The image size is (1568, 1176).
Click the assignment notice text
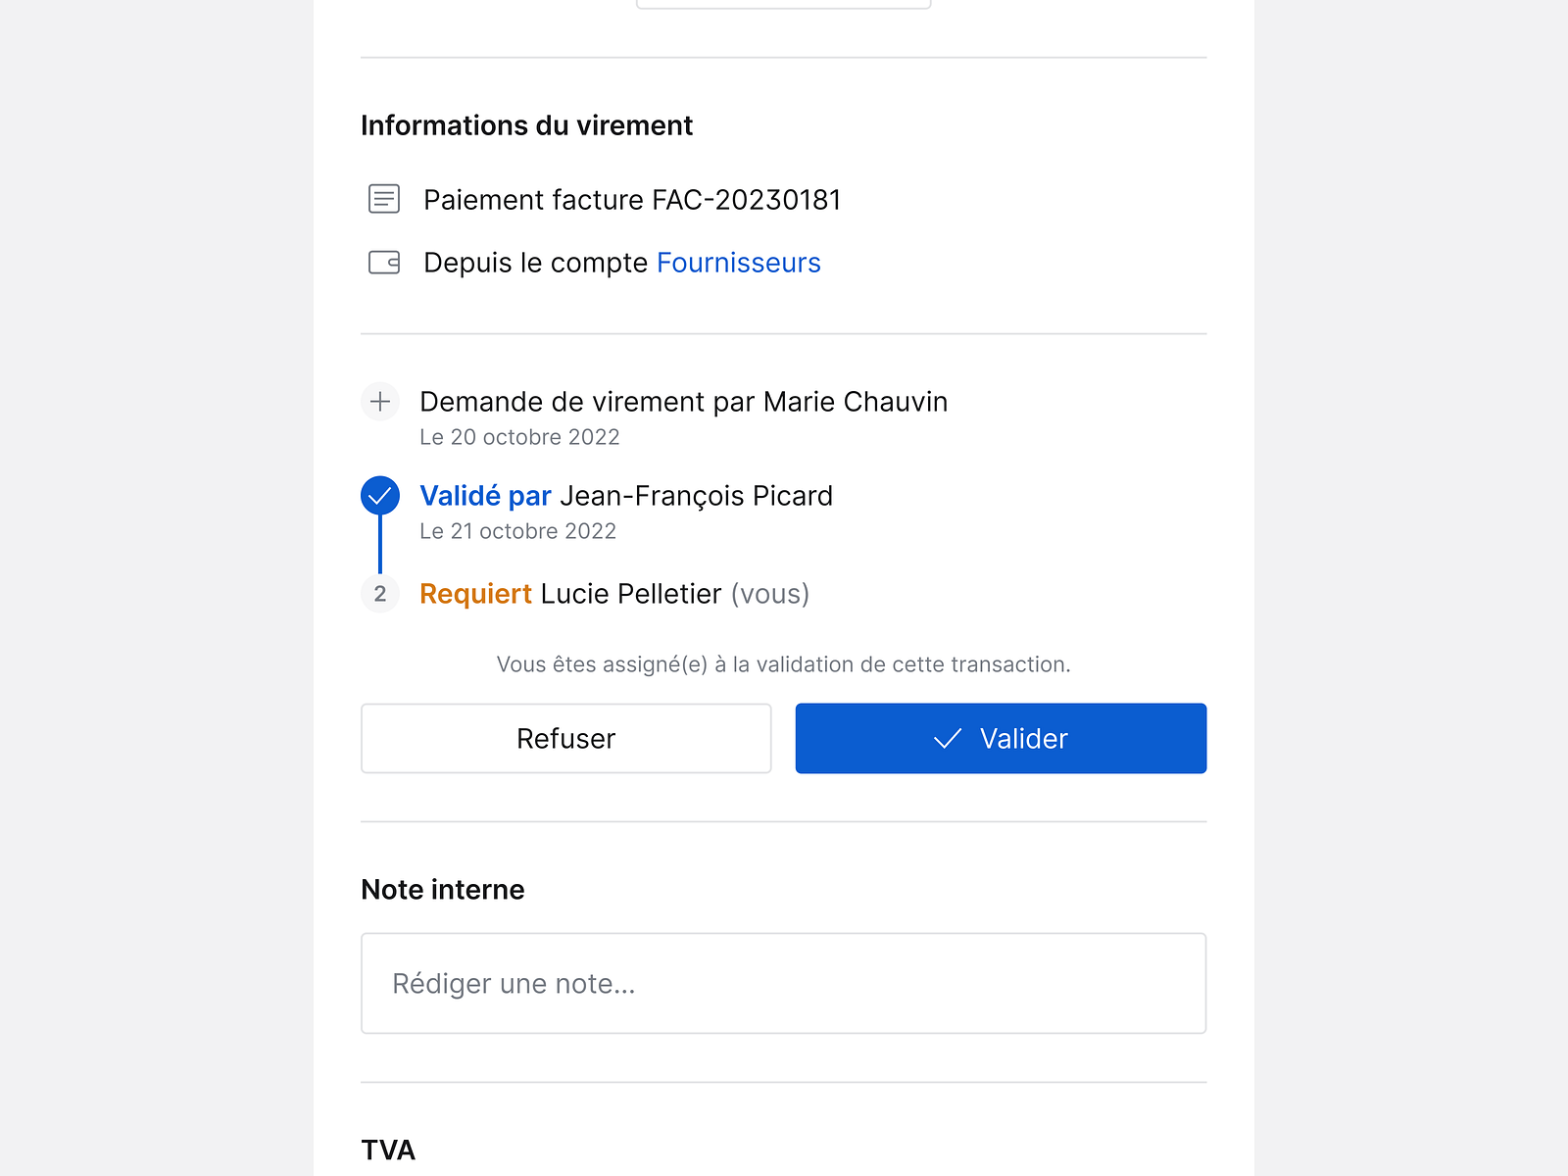click(783, 663)
